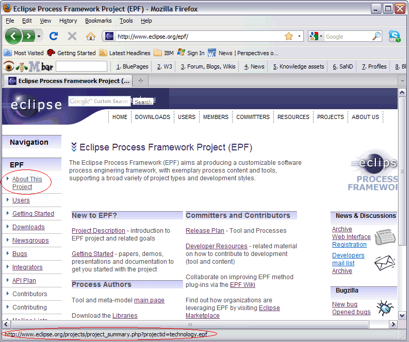Click inside the URL address field
The image size is (409, 342).
(x=196, y=36)
